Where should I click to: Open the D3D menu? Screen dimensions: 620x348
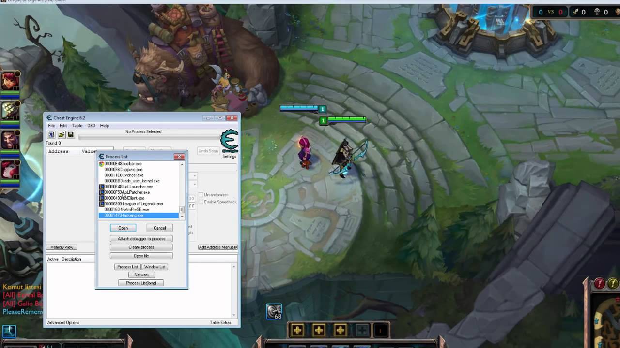[x=91, y=126]
